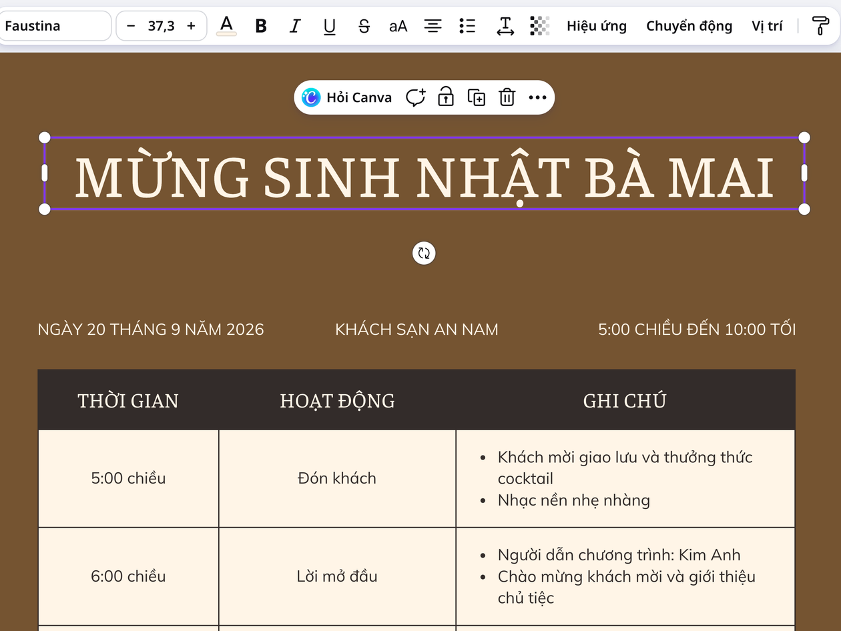Select the date text NGÀY 20 THÁNG 9 NĂM 2026

tap(151, 330)
